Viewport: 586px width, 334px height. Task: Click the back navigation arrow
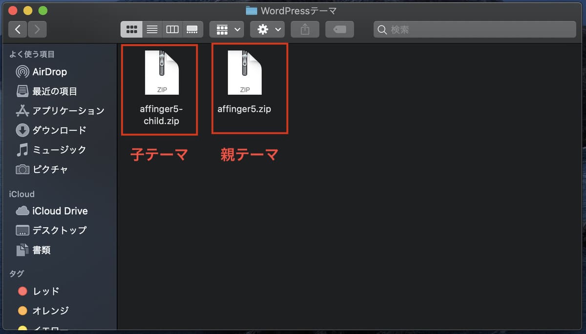pyautogui.click(x=18, y=29)
